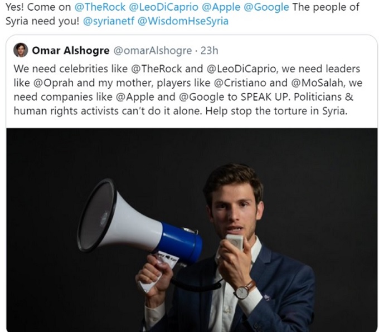Click @TheRock inside the quoted tweet text
Image resolution: width=379 pixels, height=332 pixels.
click(156, 69)
